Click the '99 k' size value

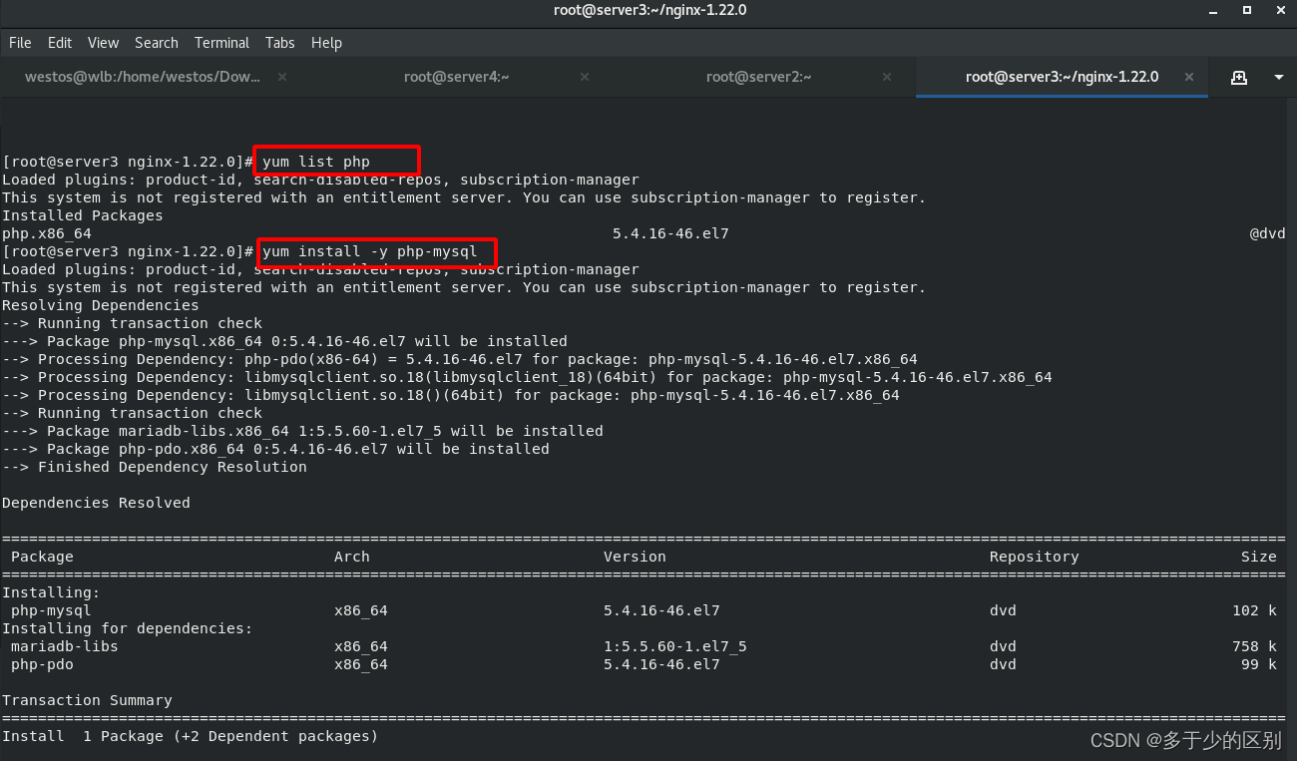(x=1259, y=664)
